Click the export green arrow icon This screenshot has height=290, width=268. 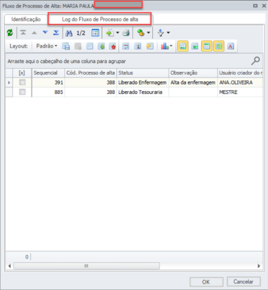coord(110,33)
